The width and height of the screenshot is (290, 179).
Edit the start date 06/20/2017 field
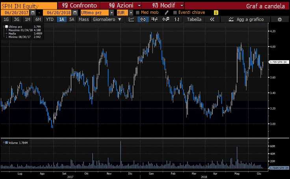(15, 13)
